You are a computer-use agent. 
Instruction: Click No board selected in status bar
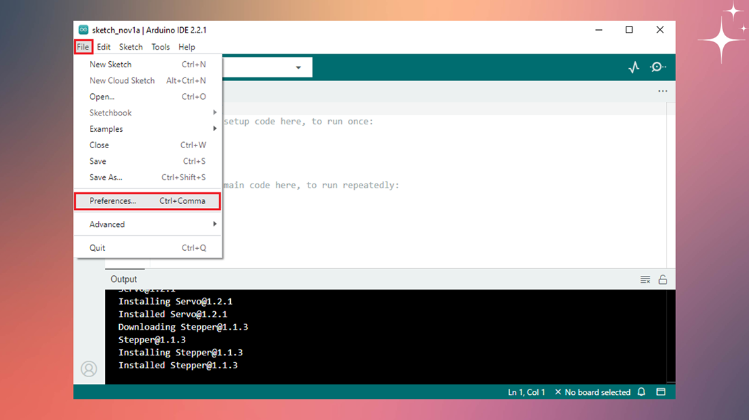pyautogui.click(x=592, y=392)
